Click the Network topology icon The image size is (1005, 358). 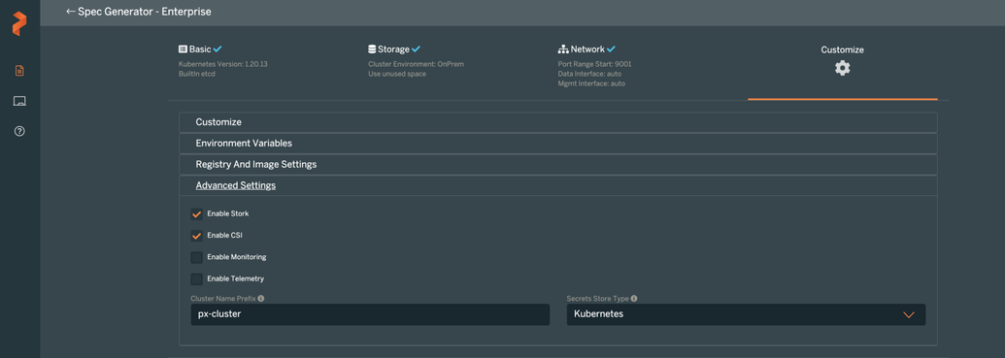pos(563,49)
